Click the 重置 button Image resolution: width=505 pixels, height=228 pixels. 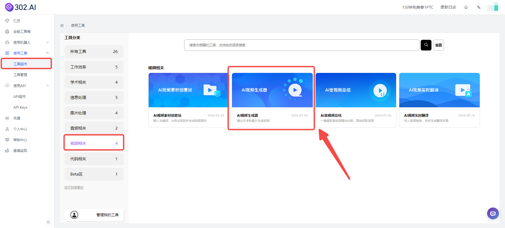(438, 45)
